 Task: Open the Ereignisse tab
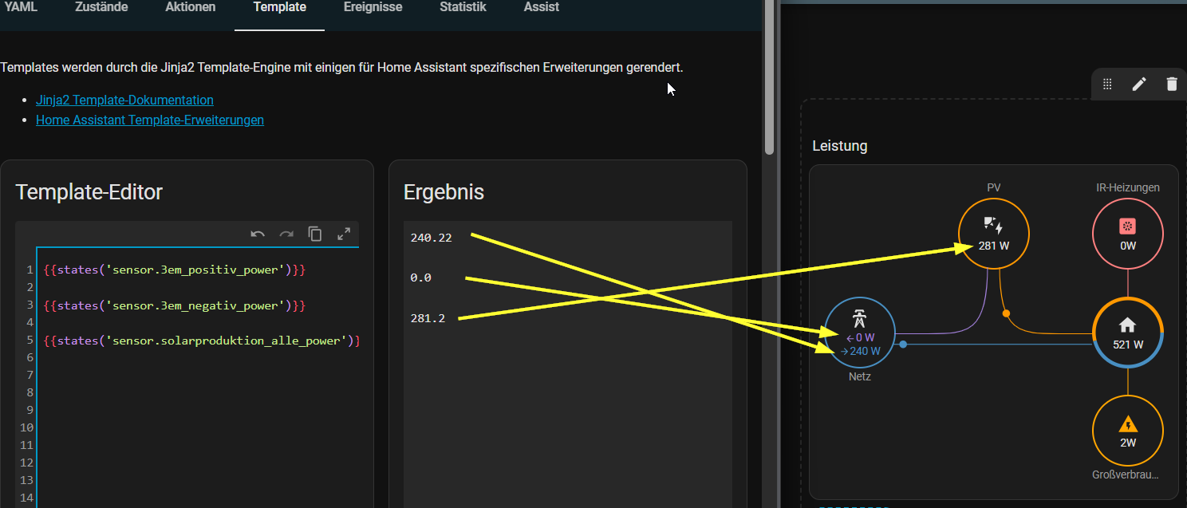click(x=373, y=7)
